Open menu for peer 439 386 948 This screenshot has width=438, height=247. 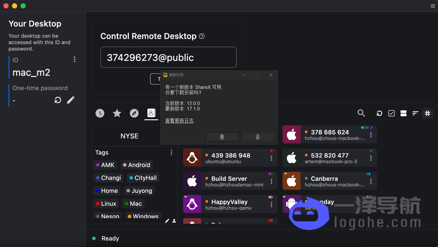tap(271, 158)
